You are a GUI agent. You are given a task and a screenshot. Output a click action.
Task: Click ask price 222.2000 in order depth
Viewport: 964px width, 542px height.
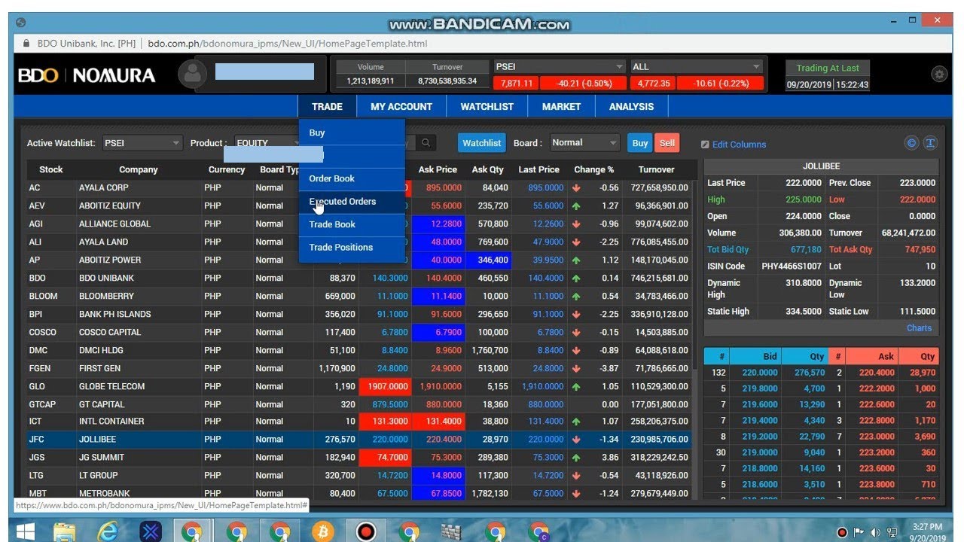[877, 389]
